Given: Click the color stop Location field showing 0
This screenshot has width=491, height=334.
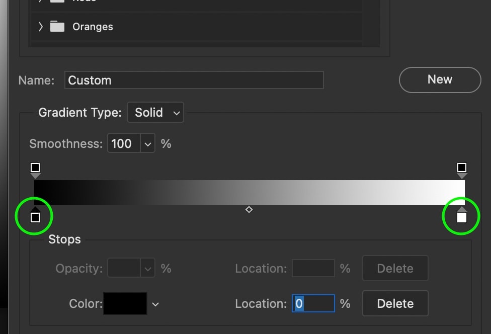Looking at the screenshot, I should click(313, 304).
